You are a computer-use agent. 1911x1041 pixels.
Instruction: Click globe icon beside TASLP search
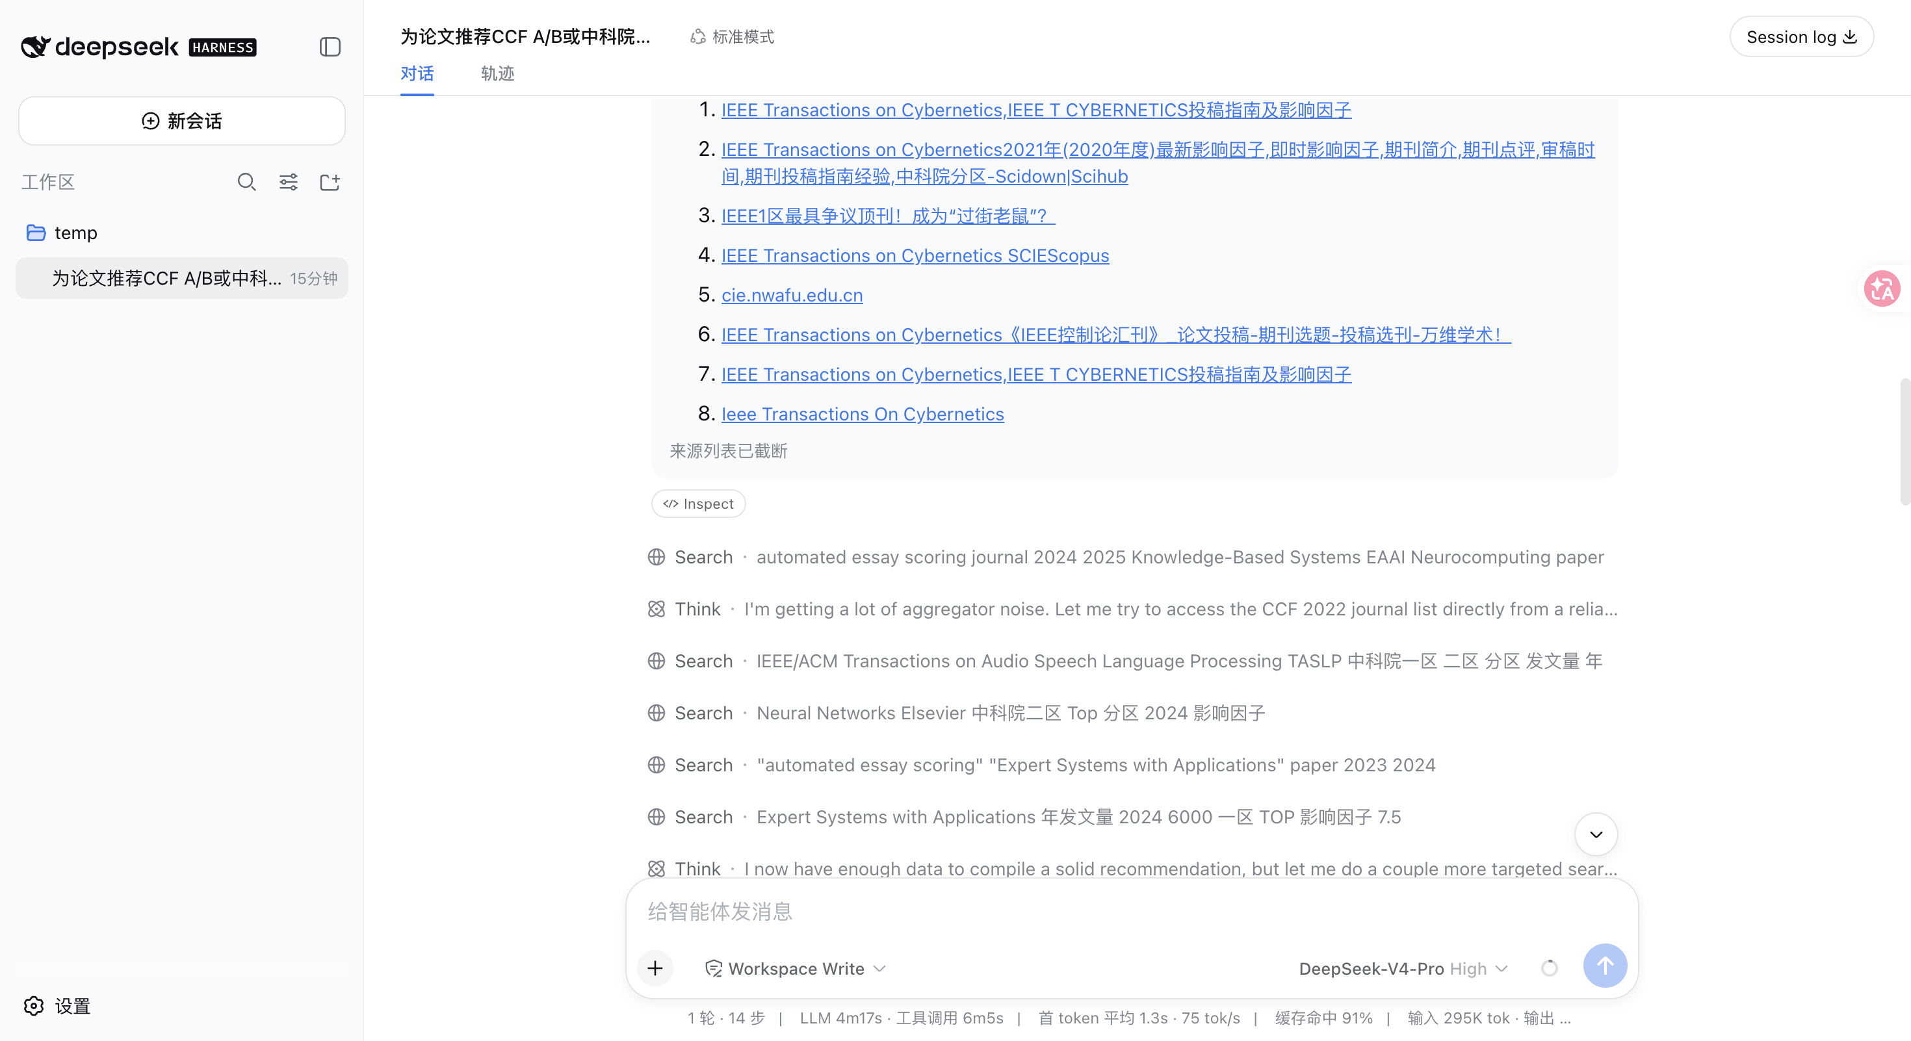coord(656,661)
